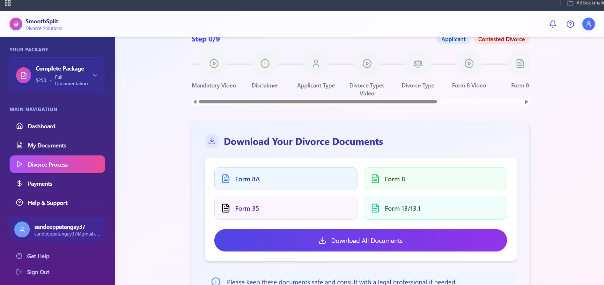
Task: Open the Form 8 document step icon
Action: [520, 64]
